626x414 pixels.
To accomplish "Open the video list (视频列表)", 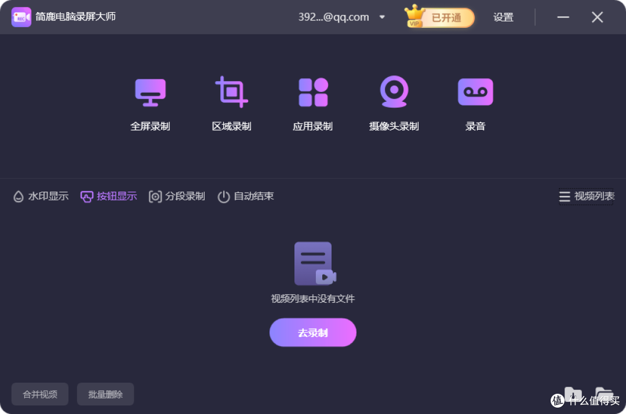I will click(586, 196).
